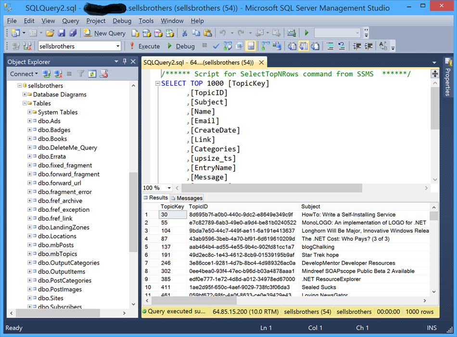Click the Change Connection icon

[27, 46]
